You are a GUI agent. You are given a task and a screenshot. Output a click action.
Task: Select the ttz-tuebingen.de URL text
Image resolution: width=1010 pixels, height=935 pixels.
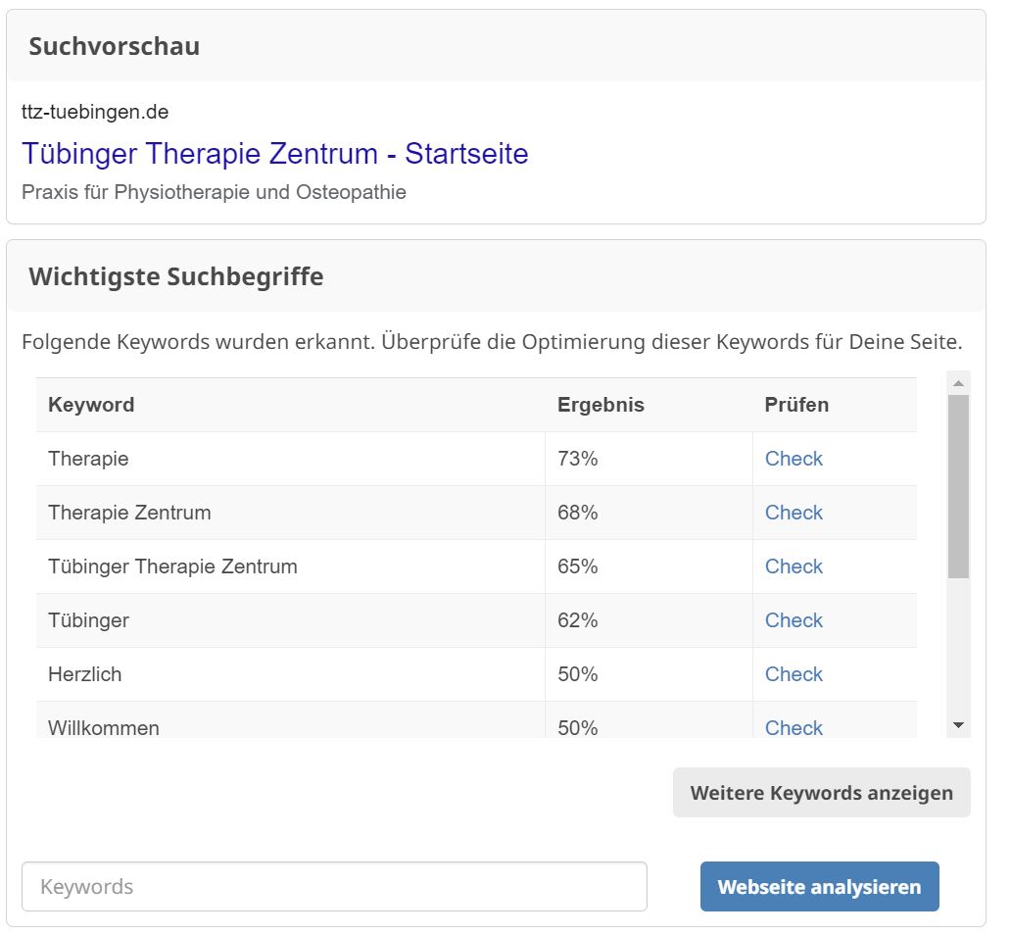click(95, 112)
